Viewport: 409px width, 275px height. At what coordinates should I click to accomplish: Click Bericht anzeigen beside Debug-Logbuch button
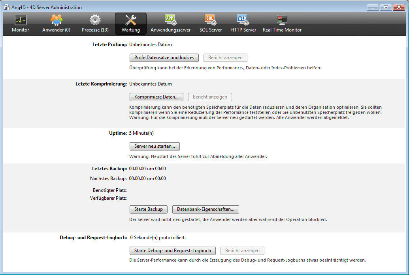242,251
